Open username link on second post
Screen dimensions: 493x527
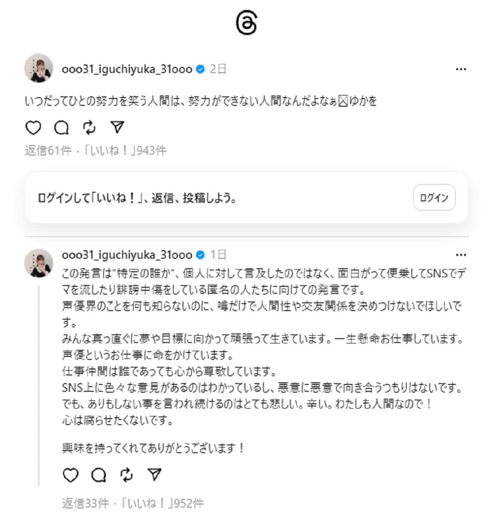127,255
